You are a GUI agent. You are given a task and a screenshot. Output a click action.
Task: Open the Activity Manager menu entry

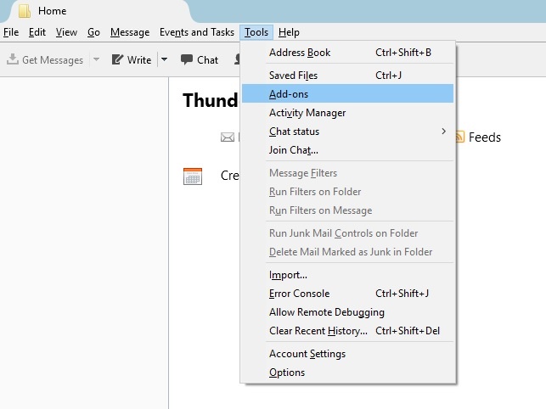(307, 113)
